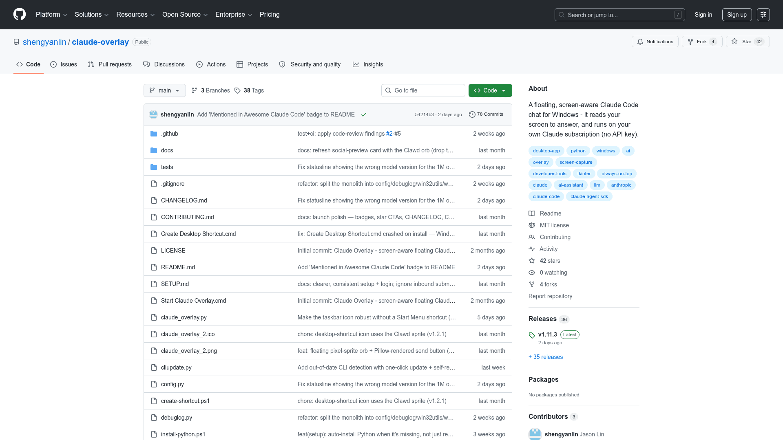Open the + 35 releases link
Screen dimensions: 783x440
pyautogui.click(x=546, y=357)
